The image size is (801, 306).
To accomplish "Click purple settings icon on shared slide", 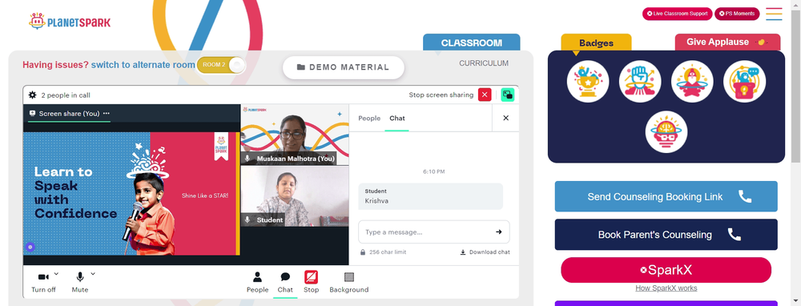I will pos(30,248).
